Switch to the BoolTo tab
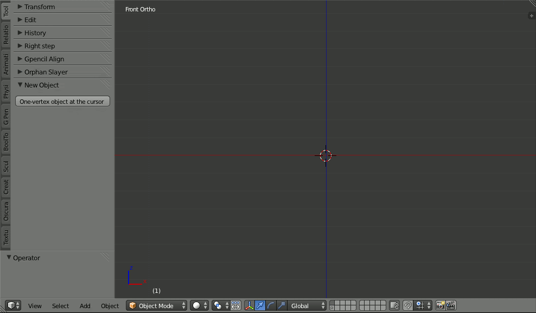The image size is (536, 313). pos(6,142)
